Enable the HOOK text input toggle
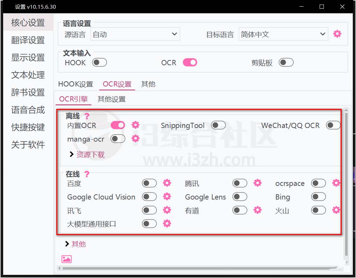The image size is (356, 278). click(x=99, y=62)
